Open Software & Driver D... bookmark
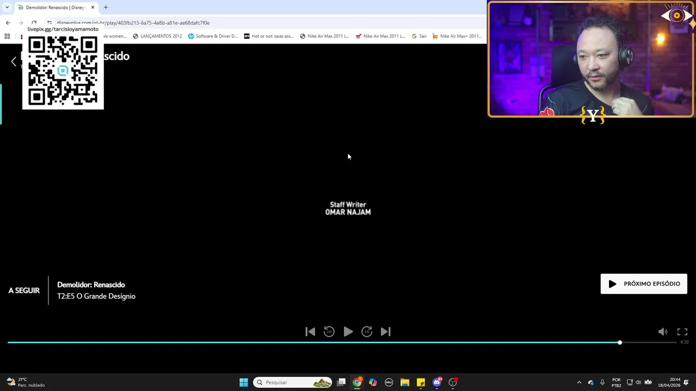 [213, 36]
